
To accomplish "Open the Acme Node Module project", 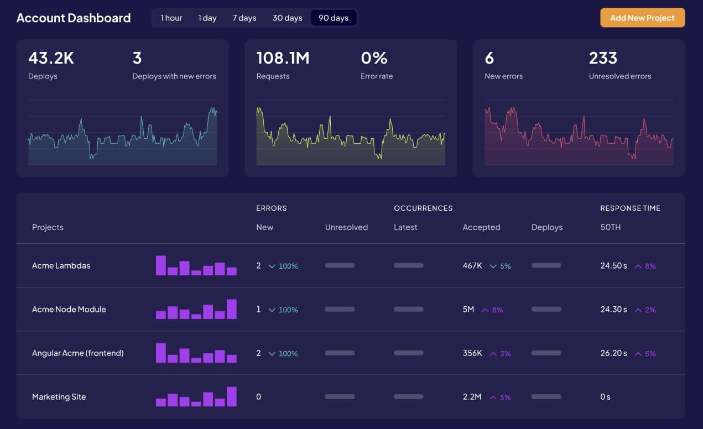I will (x=69, y=309).
